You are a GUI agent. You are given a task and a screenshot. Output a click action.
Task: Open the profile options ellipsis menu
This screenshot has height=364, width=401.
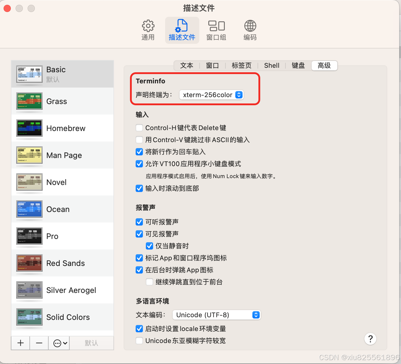[x=59, y=343]
